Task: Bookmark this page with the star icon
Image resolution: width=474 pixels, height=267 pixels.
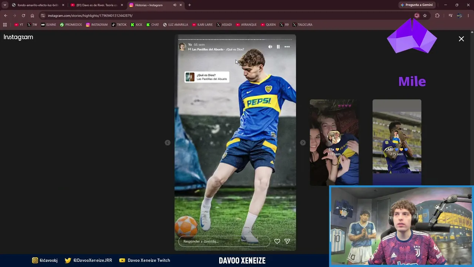Action: (425, 16)
